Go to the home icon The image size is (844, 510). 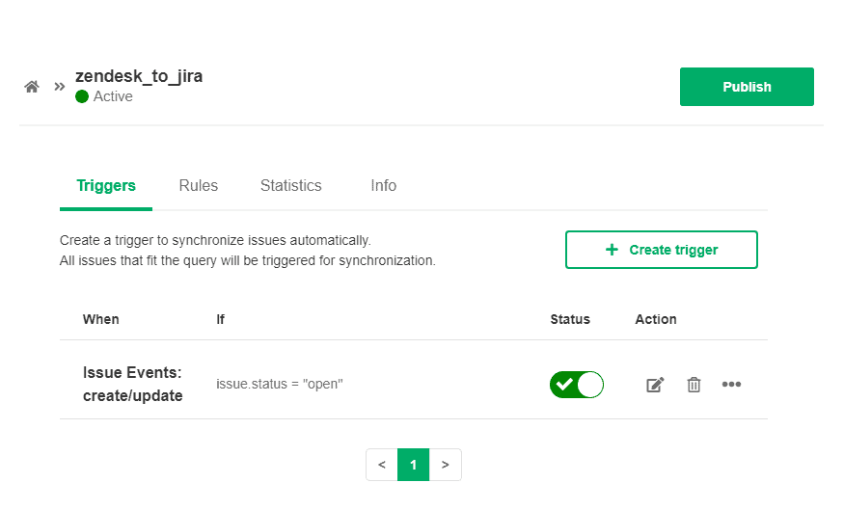[x=32, y=87]
